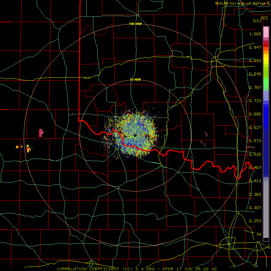Select the 0.307 legend value

255,208
